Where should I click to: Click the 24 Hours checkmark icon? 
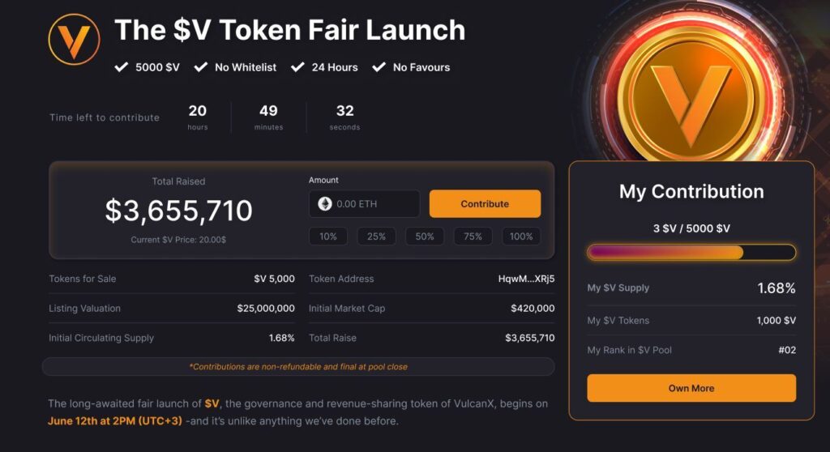click(297, 67)
